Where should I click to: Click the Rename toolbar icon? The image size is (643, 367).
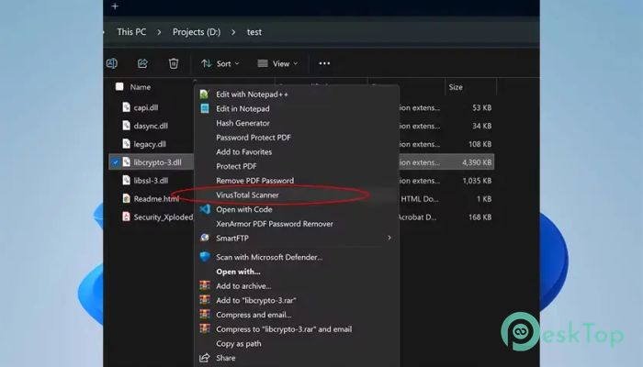[x=111, y=63]
